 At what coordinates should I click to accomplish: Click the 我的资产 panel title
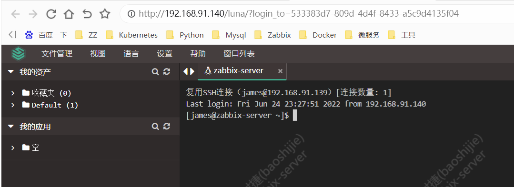tap(35, 72)
